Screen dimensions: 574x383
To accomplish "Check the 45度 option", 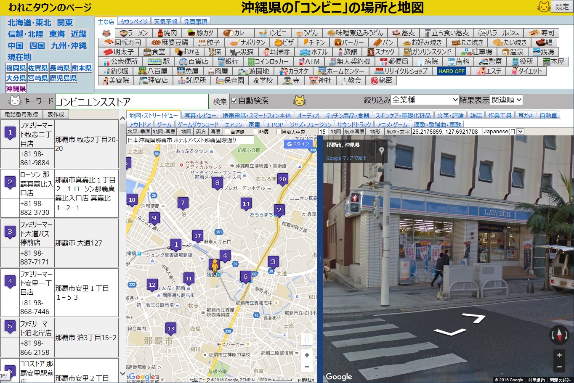I will click(255, 132).
